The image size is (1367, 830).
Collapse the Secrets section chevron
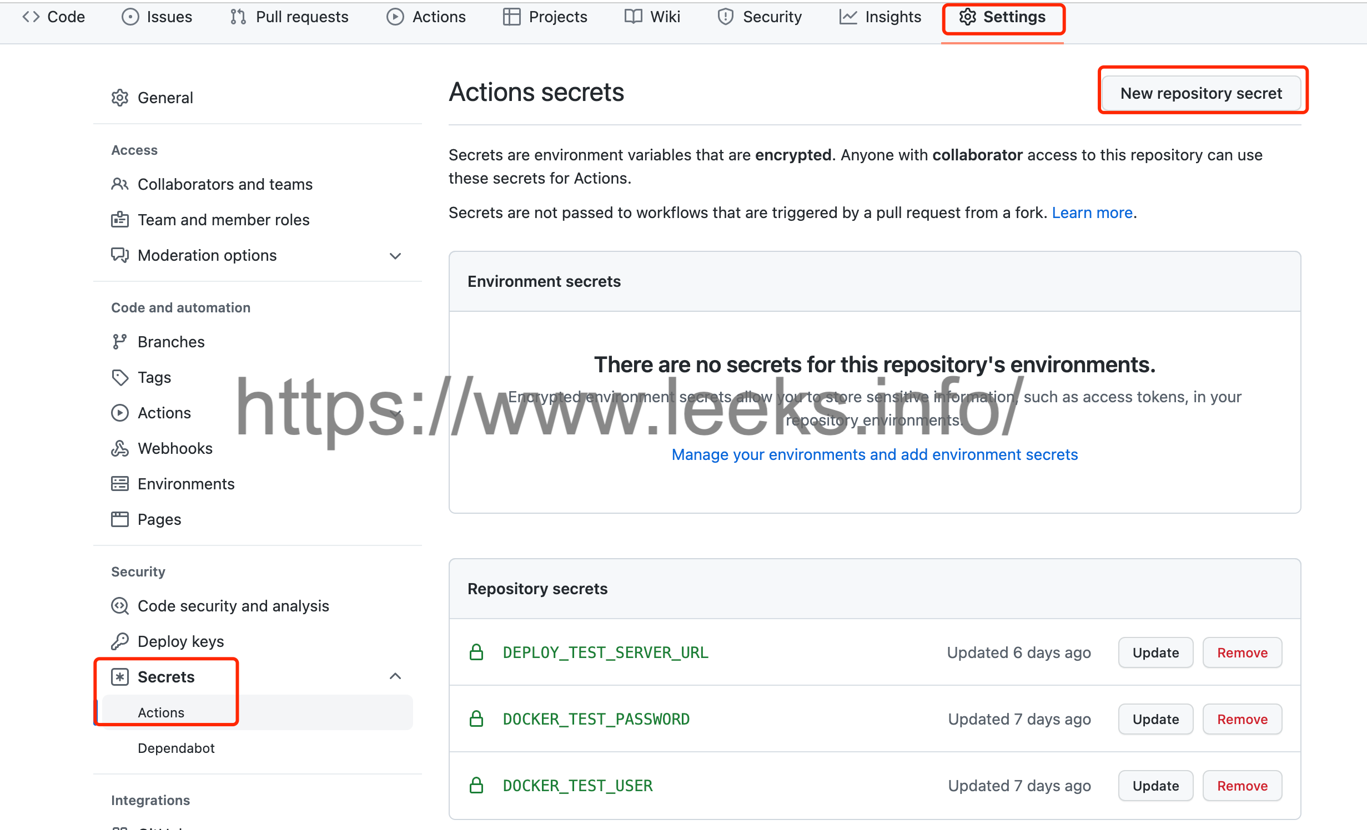click(395, 676)
